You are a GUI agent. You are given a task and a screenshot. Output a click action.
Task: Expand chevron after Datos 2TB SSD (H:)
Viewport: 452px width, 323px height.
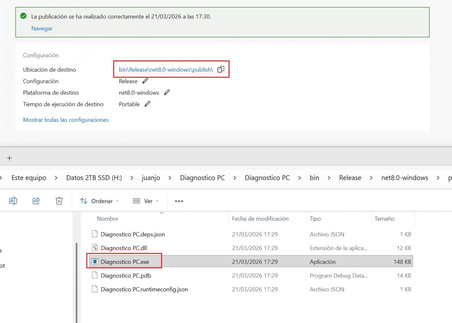132,178
